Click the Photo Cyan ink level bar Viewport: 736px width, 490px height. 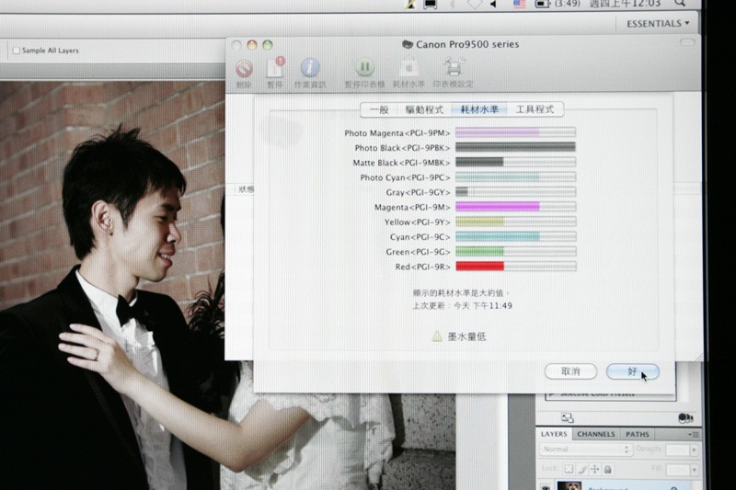515,177
